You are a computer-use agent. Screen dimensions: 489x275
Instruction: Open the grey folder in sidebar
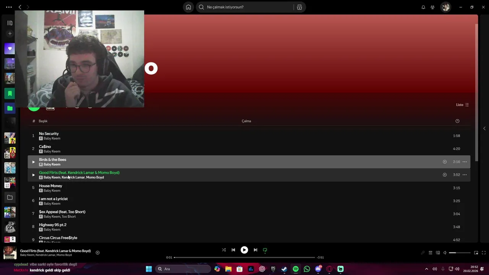click(10, 197)
